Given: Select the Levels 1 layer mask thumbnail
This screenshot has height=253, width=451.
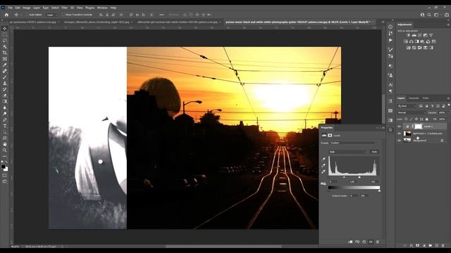Looking at the screenshot, I should tap(418, 126).
